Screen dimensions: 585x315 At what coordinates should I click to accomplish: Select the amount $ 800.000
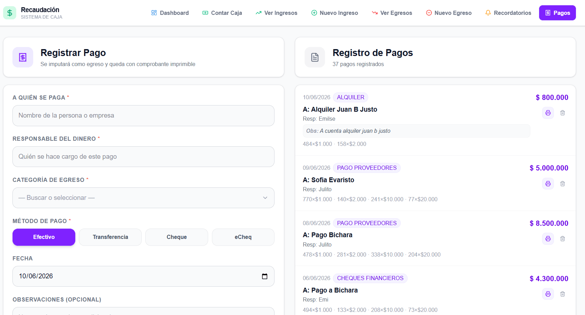coord(552,98)
